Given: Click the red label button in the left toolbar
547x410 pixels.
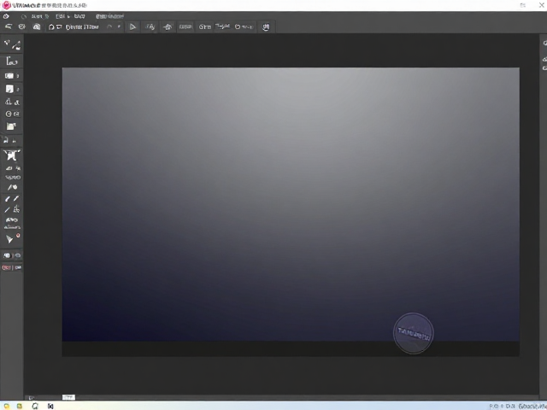Looking at the screenshot, I should tap(6, 267).
